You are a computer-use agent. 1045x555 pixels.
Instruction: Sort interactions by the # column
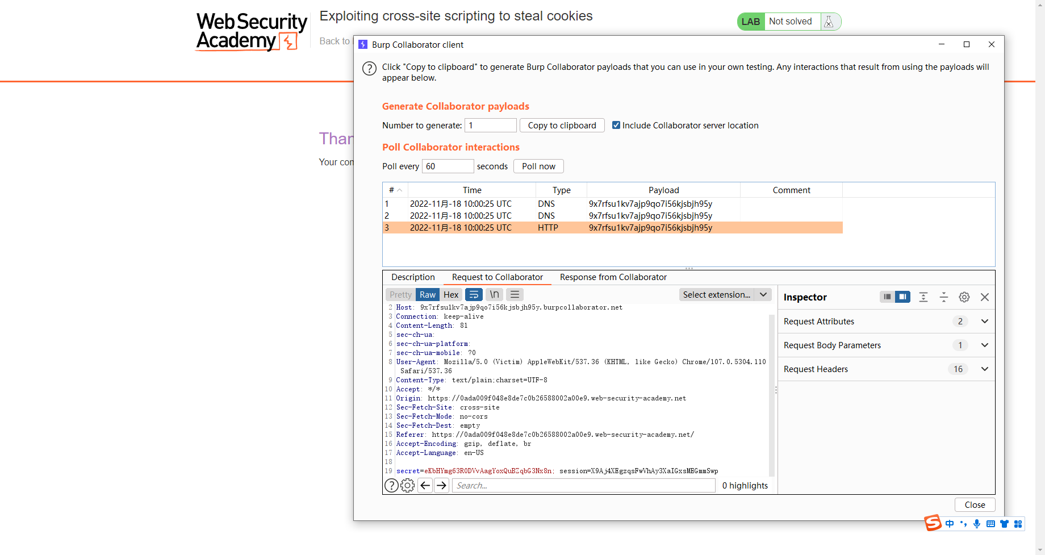click(395, 190)
